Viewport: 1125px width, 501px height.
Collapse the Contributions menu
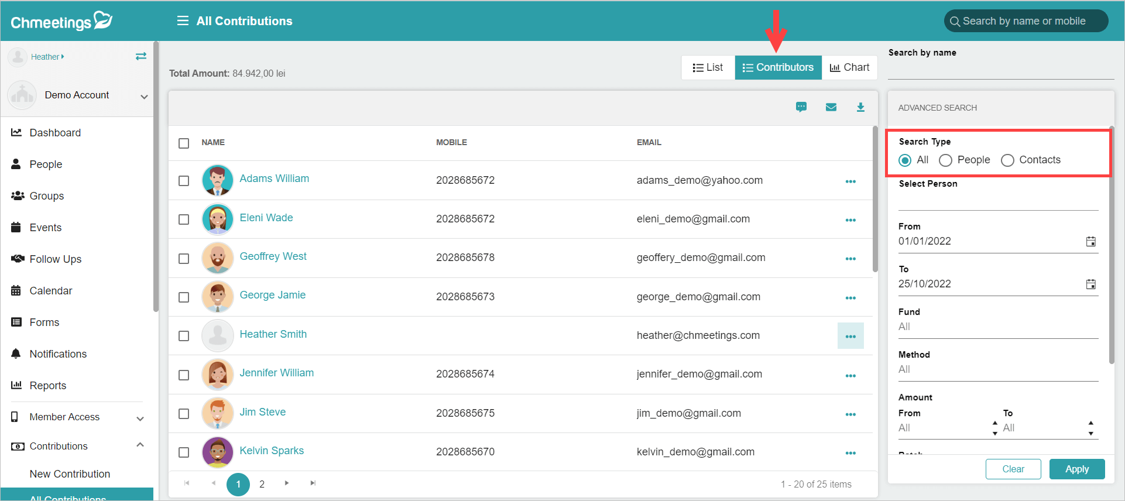tap(140, 445)
